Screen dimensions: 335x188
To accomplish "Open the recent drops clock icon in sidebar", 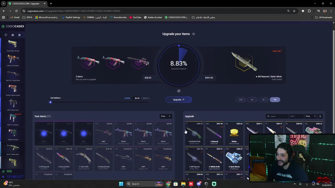I will click(6, 35).
